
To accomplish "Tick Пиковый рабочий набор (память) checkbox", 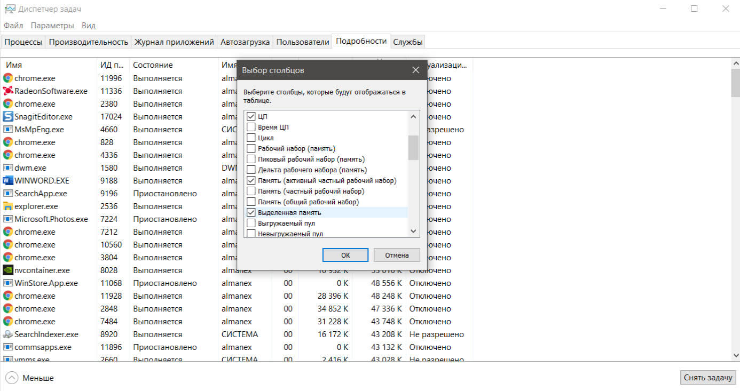I will pyautogui.click(x=251, y=159).
